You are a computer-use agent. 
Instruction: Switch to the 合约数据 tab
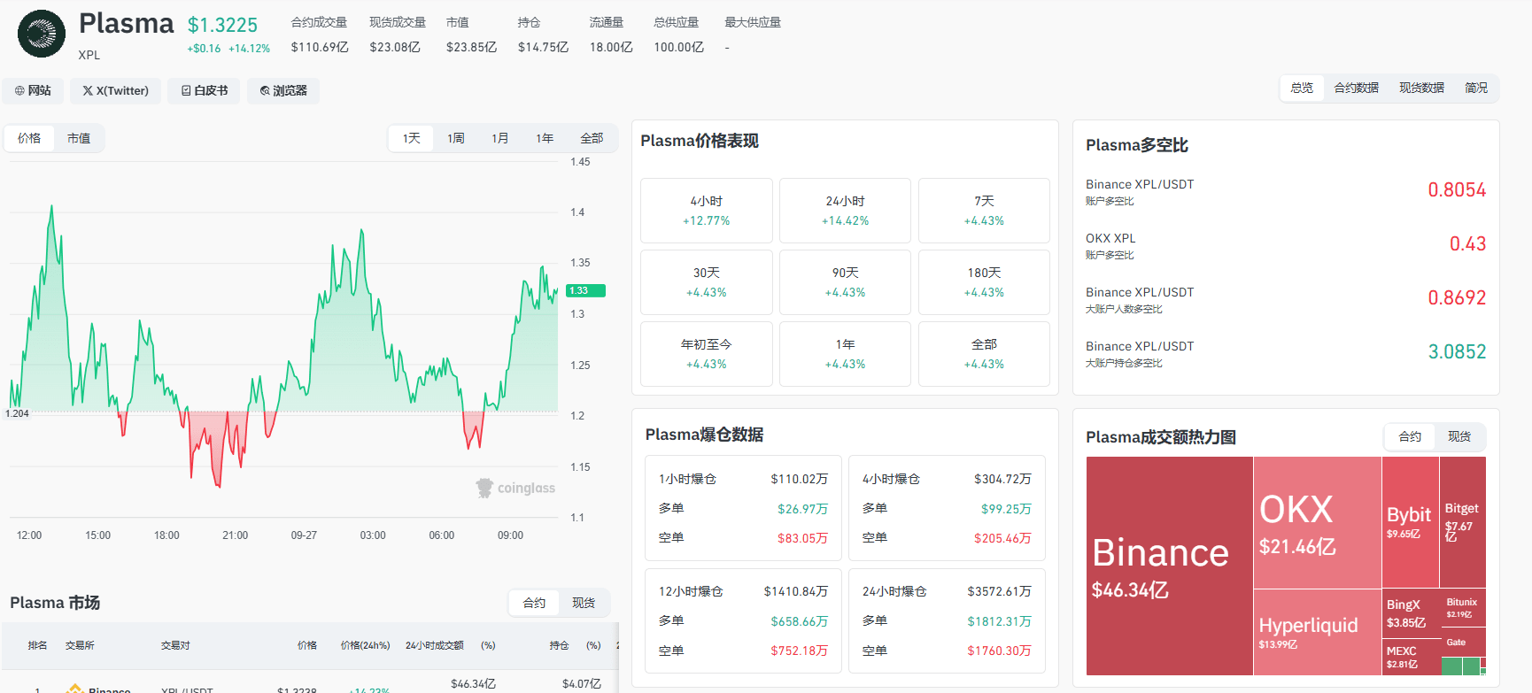click(x=1356, y=88)
